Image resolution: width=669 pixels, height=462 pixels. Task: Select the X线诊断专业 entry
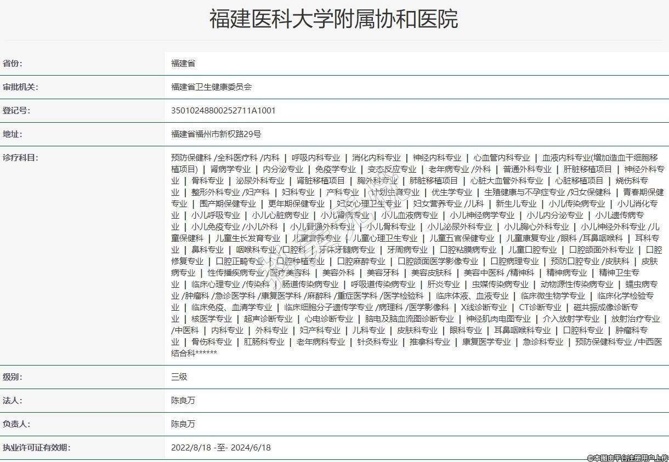[484, 307]
